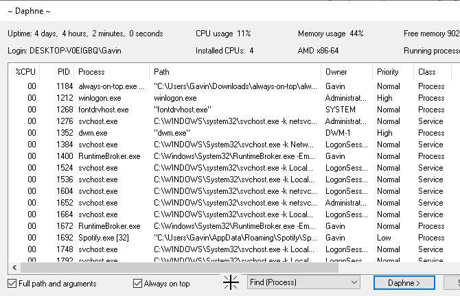Screen dimensions: 460x296
Task: Click the horizontal scrollbar left arrow
Action: 13,267
